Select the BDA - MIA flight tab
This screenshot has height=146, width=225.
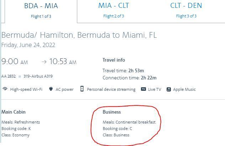41,6
